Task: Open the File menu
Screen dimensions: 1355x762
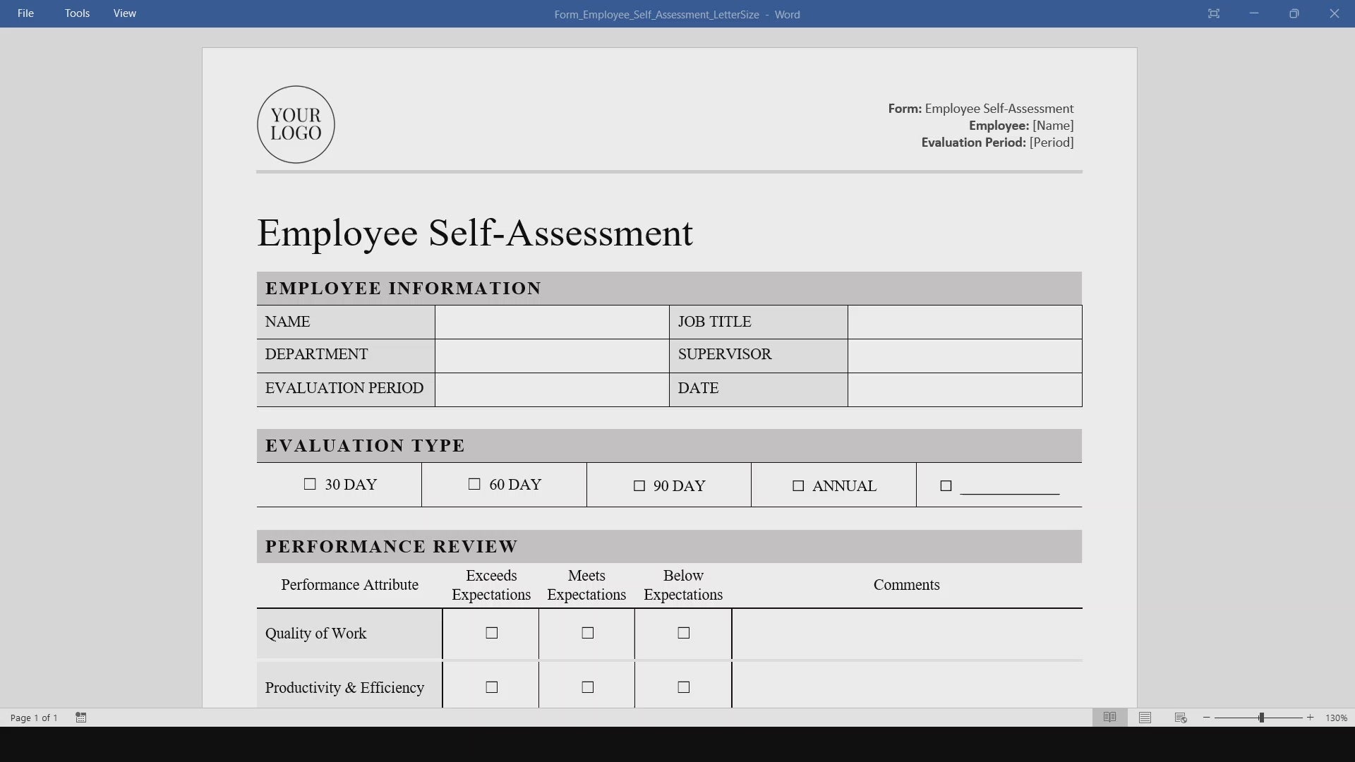Action: coord(25,13)
